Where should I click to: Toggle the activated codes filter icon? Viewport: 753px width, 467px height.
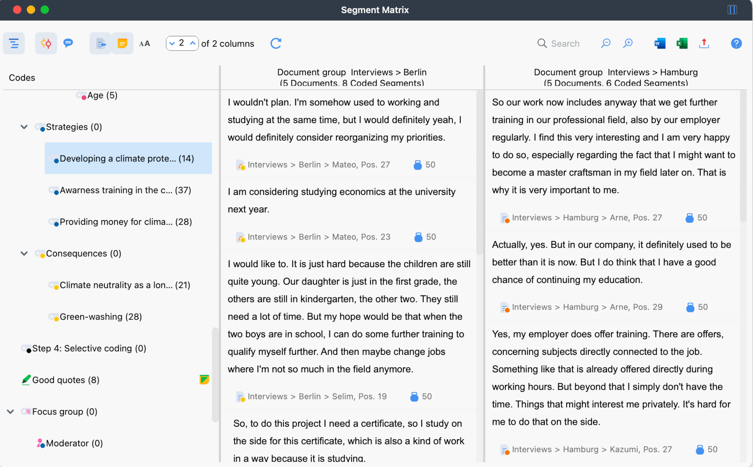coord(46,43)
